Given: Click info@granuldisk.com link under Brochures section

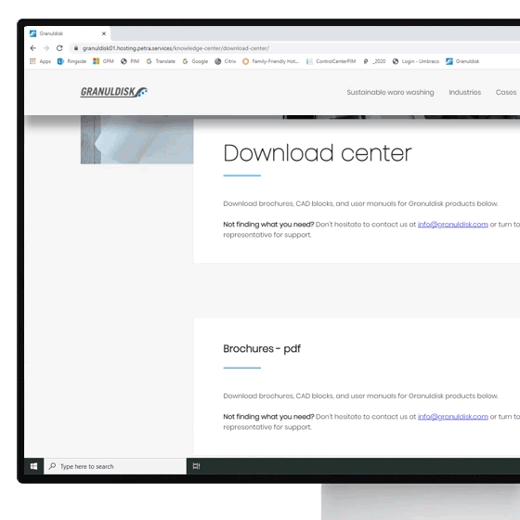Looking at the screenshot, I should click(x=452, y=417).
